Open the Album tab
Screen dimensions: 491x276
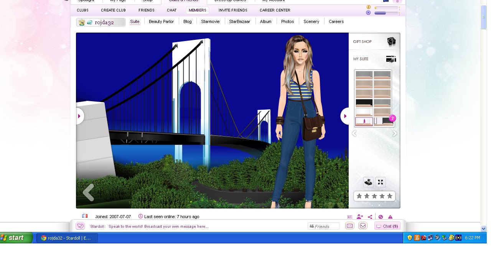tap(265, 21)
